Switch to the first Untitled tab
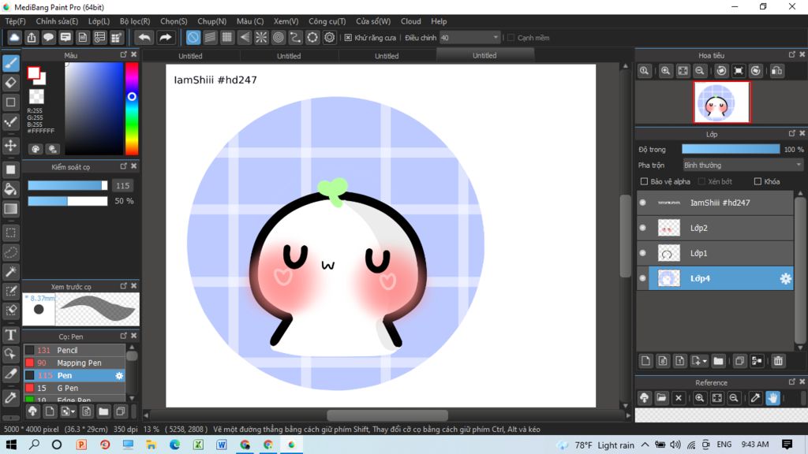The width and height of the screenshot is (808, 454). 190,56
